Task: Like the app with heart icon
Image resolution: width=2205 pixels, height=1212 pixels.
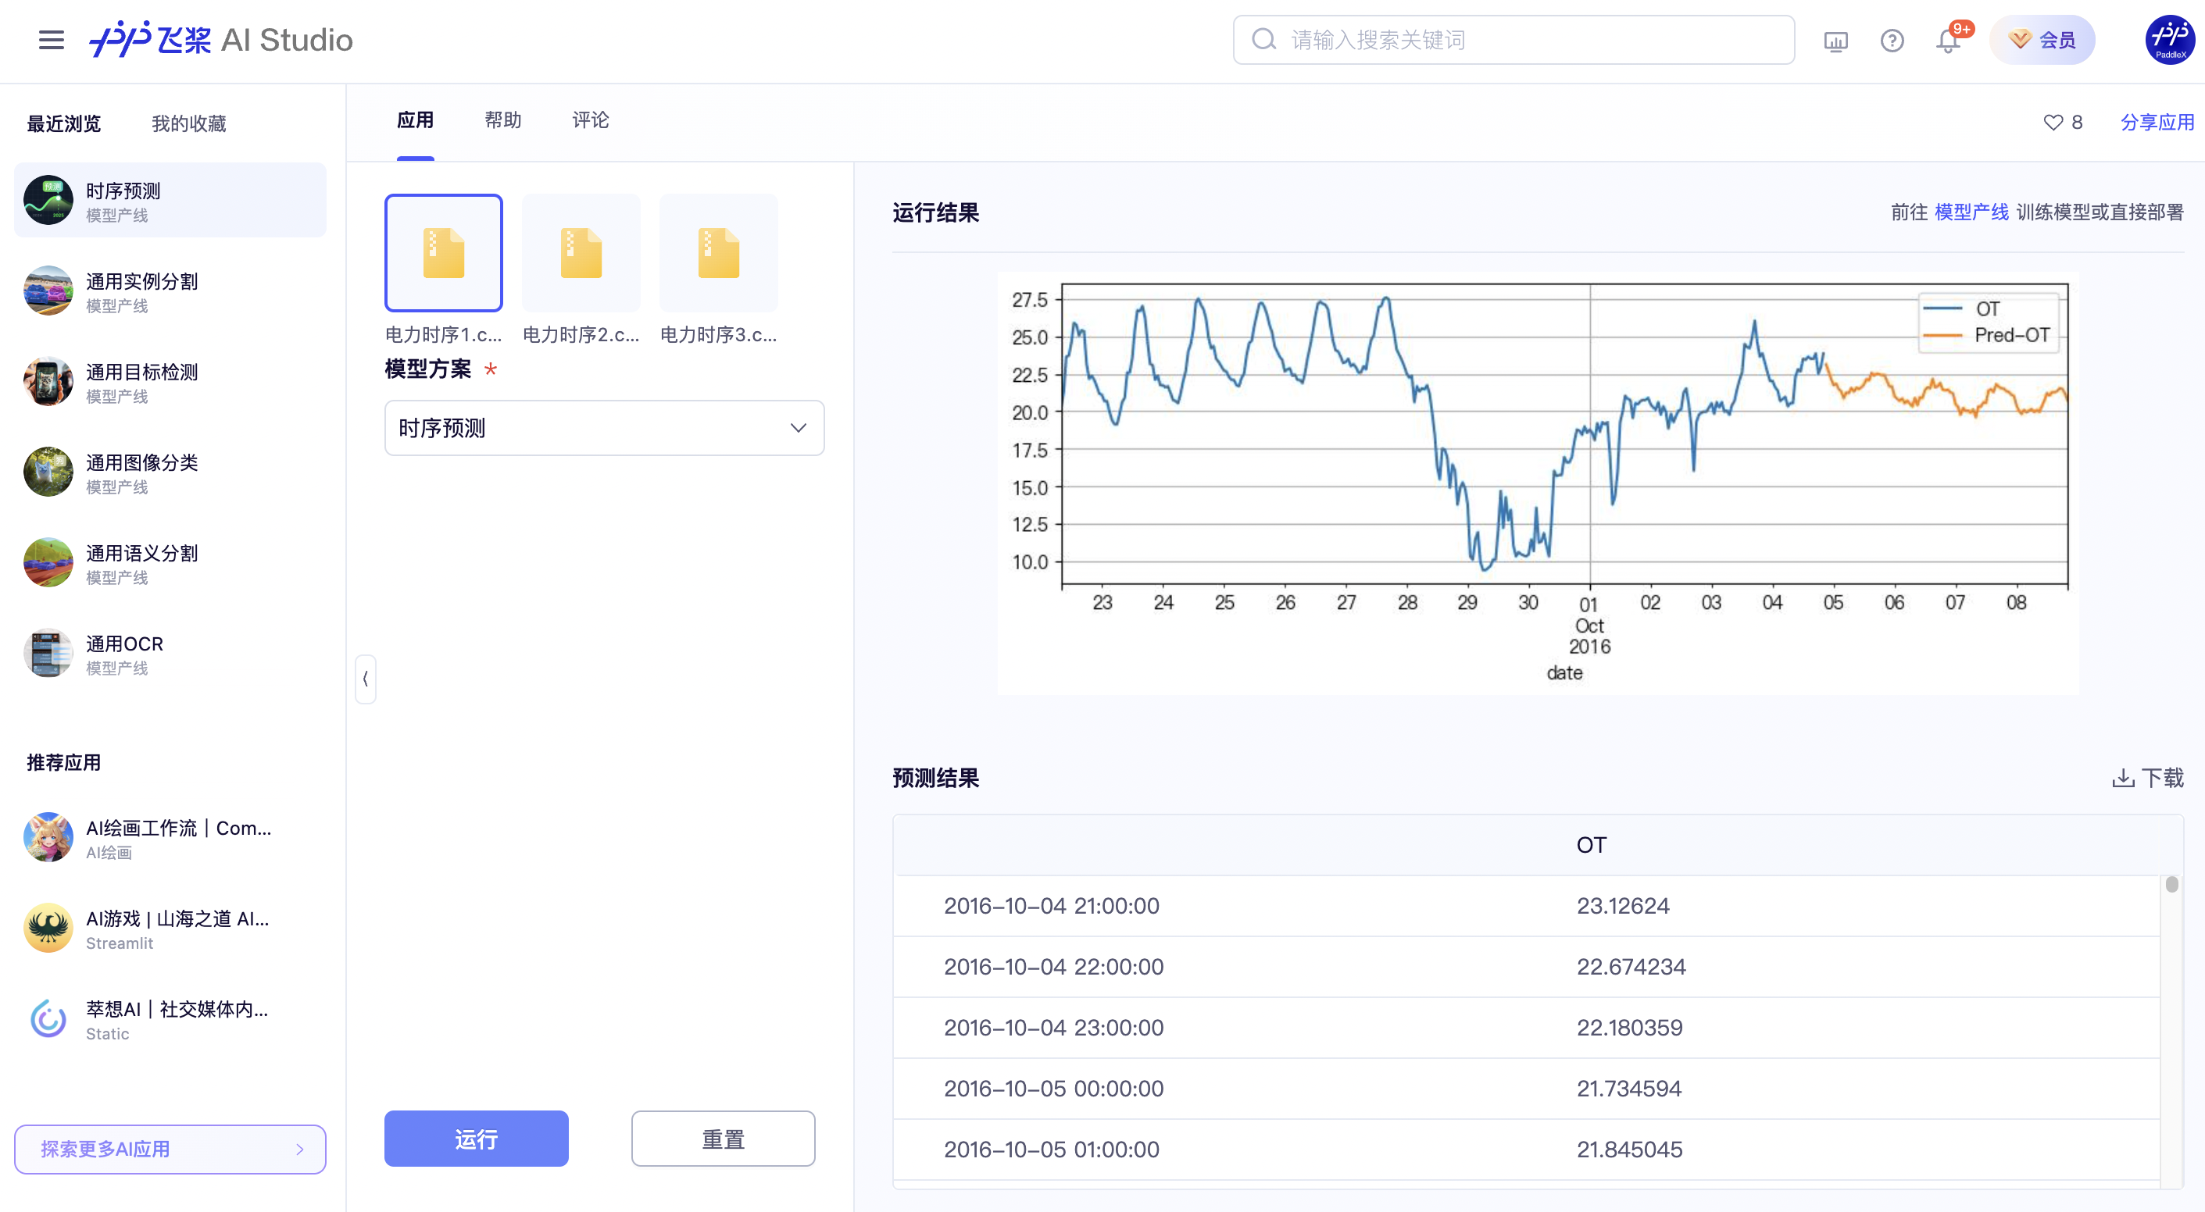Action: 2053,123
